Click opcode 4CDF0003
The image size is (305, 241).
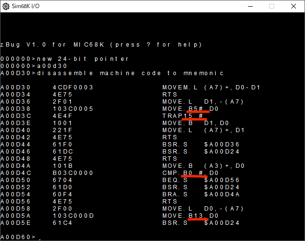pos(73,87)
